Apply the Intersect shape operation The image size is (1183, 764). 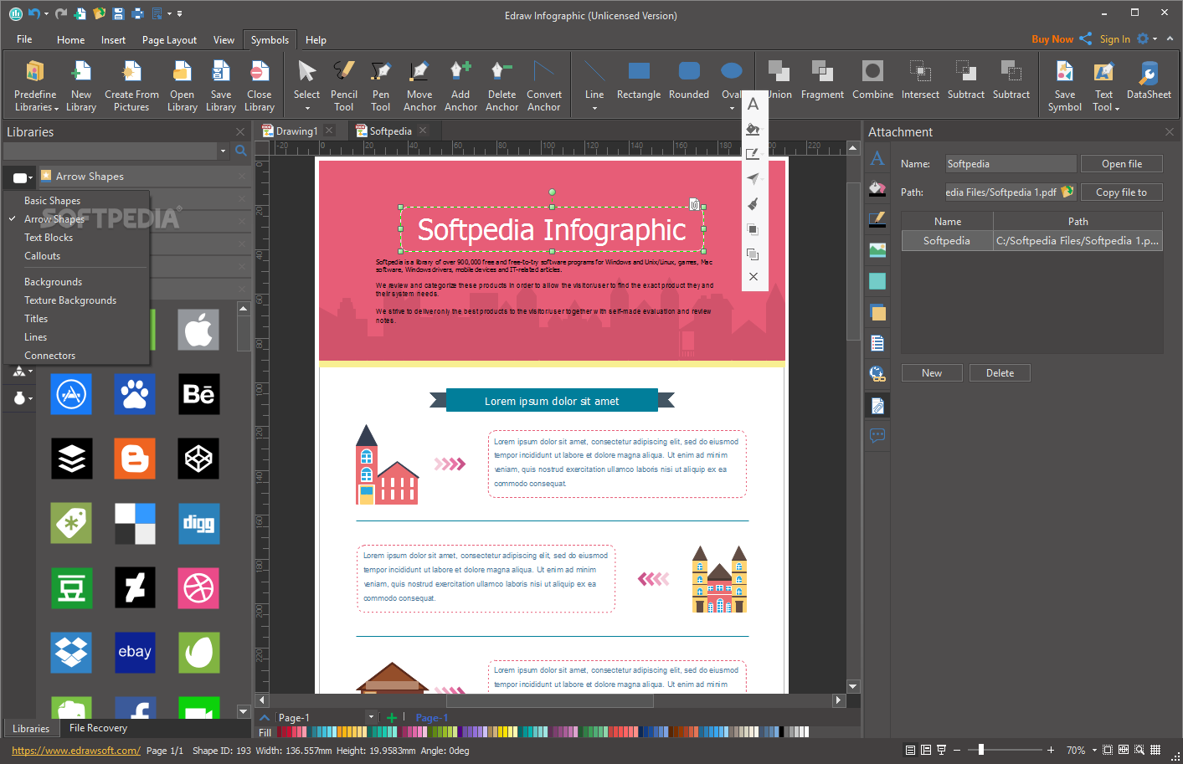pos(920,81)
